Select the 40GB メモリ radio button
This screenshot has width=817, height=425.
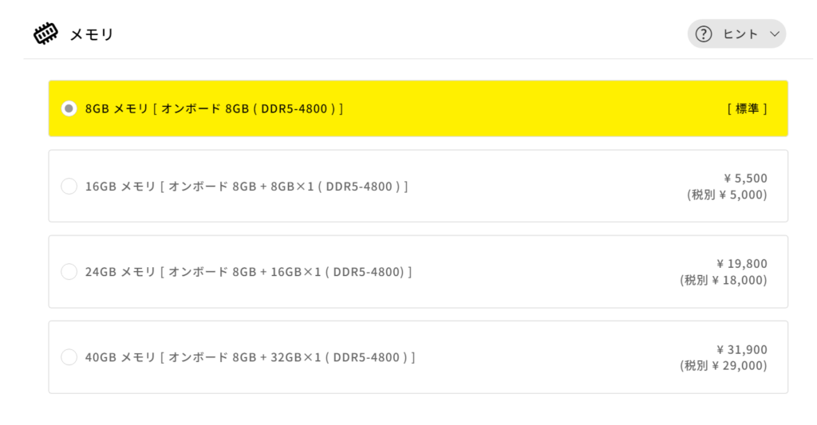click(69, 356)
